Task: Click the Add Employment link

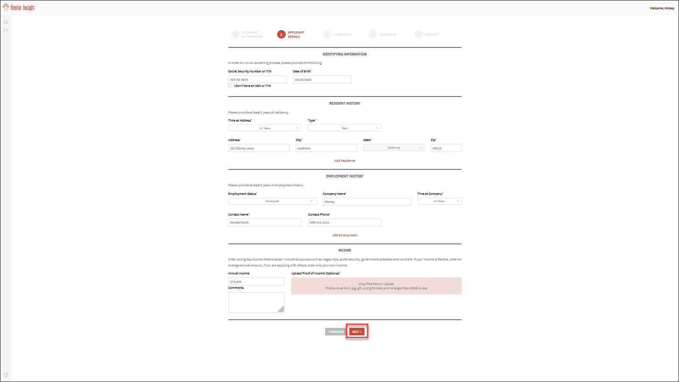Action: pyautogui.click(x=345, y=235)
